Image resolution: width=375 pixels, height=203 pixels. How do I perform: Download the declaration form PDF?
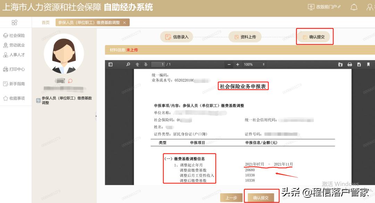(x=358, y=64)
